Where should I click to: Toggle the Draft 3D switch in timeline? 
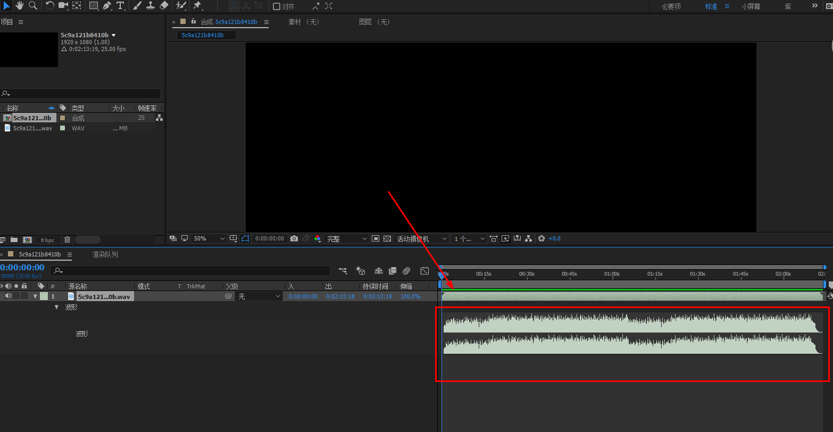pos(361,271)
